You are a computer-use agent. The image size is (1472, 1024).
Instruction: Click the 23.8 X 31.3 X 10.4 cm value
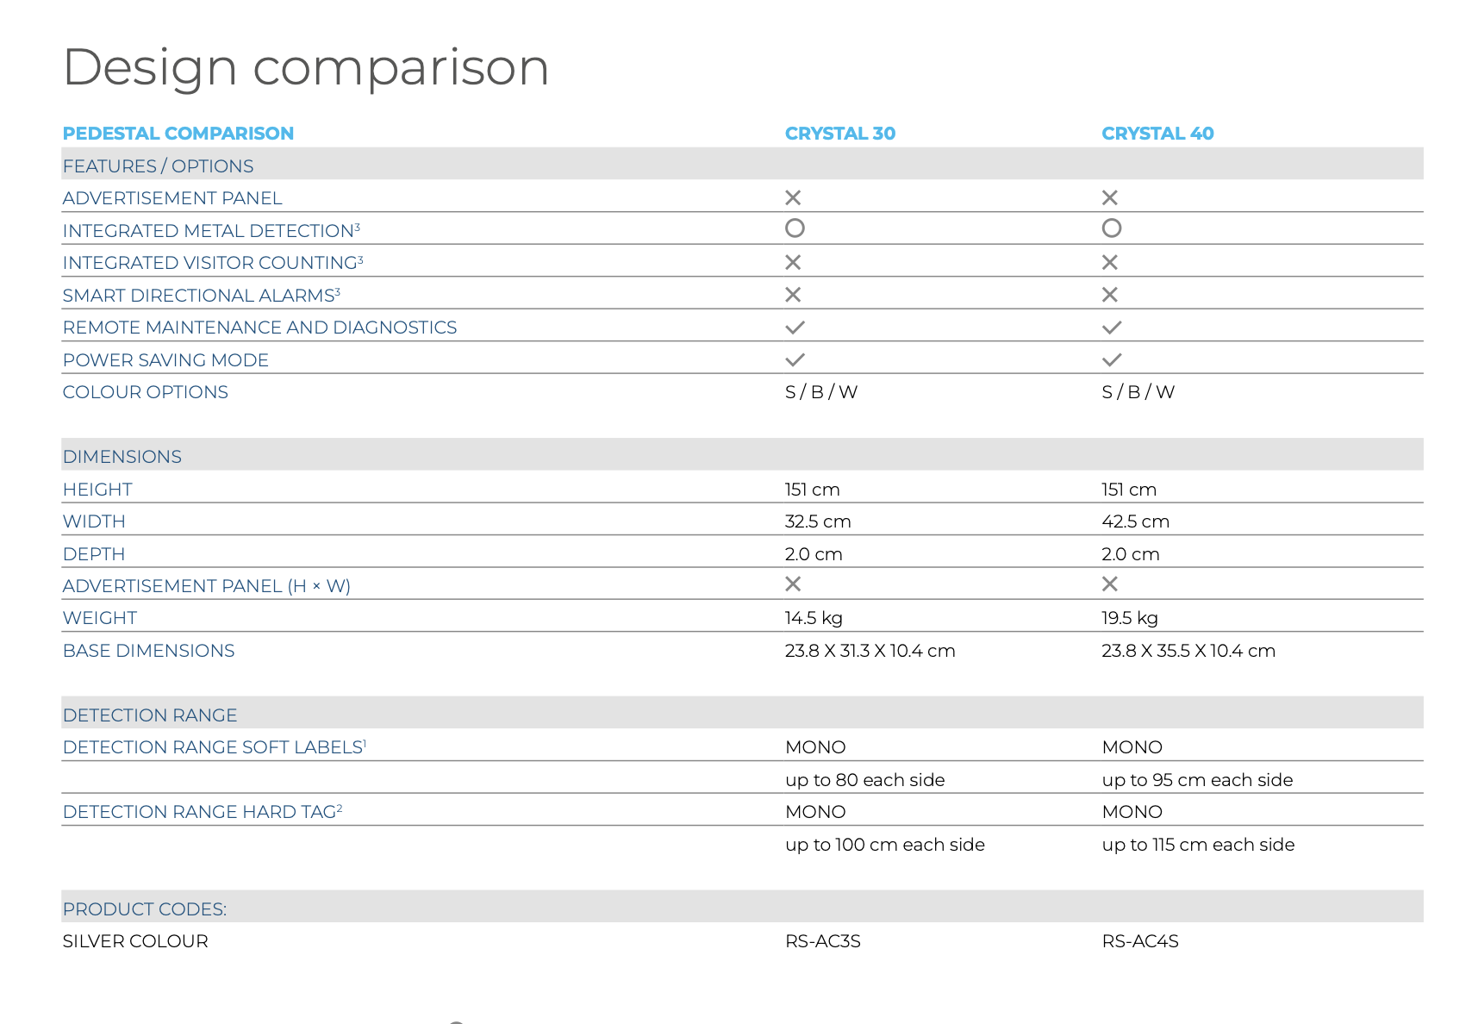pos(870,651)
